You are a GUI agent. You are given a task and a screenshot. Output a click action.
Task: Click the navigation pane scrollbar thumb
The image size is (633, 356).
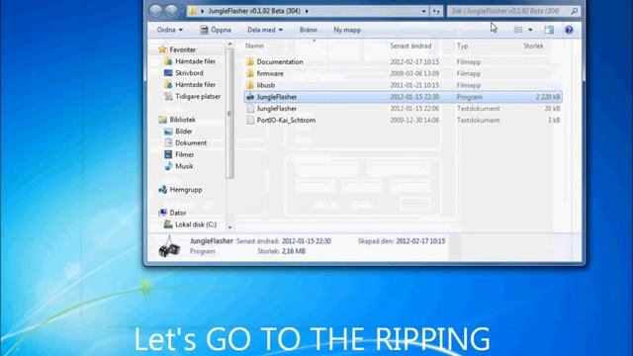click(x=229, y=114)
